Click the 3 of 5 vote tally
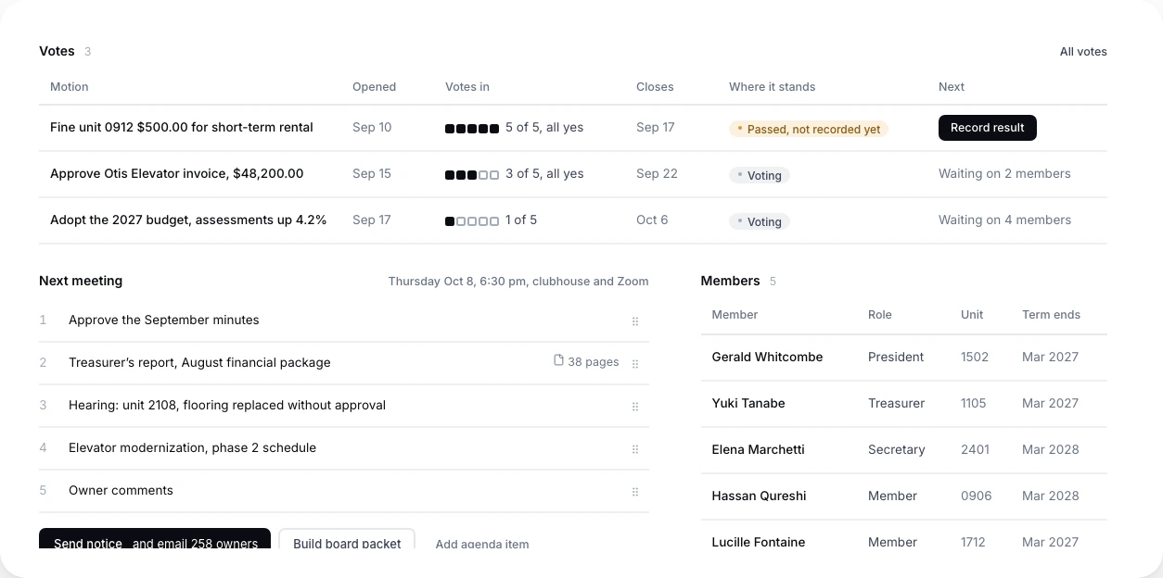1163x578 pixels. coord(515,174)
